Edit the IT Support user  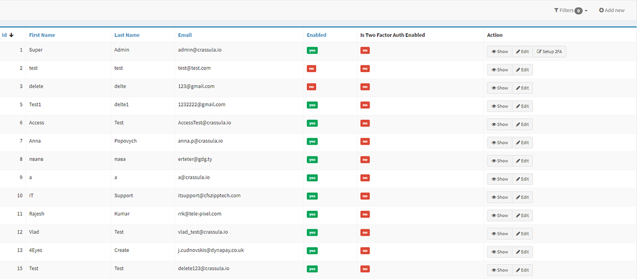click(522, 197)
